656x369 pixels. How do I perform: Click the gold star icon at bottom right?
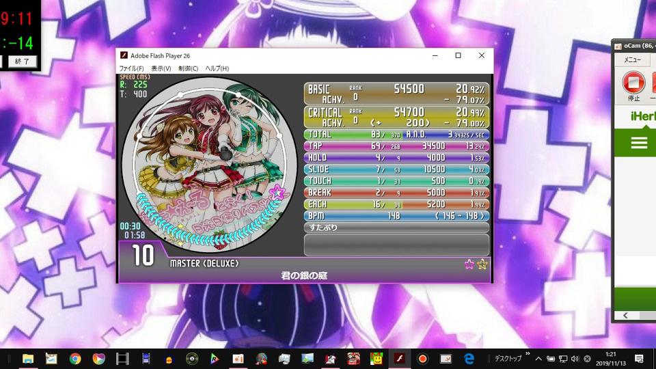[x=482, y=264]
